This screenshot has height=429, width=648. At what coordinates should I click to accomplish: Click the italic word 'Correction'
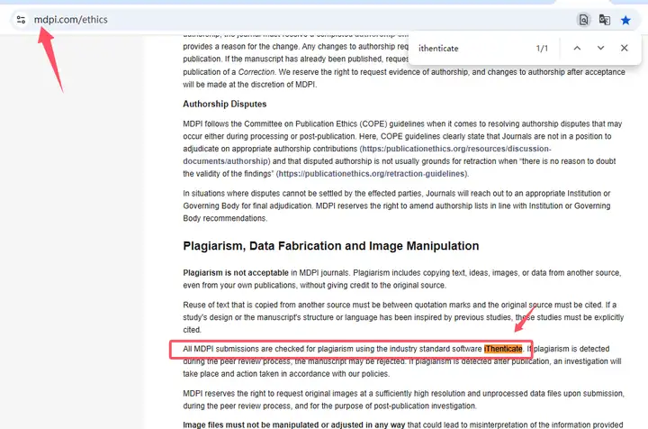point(256,72)
